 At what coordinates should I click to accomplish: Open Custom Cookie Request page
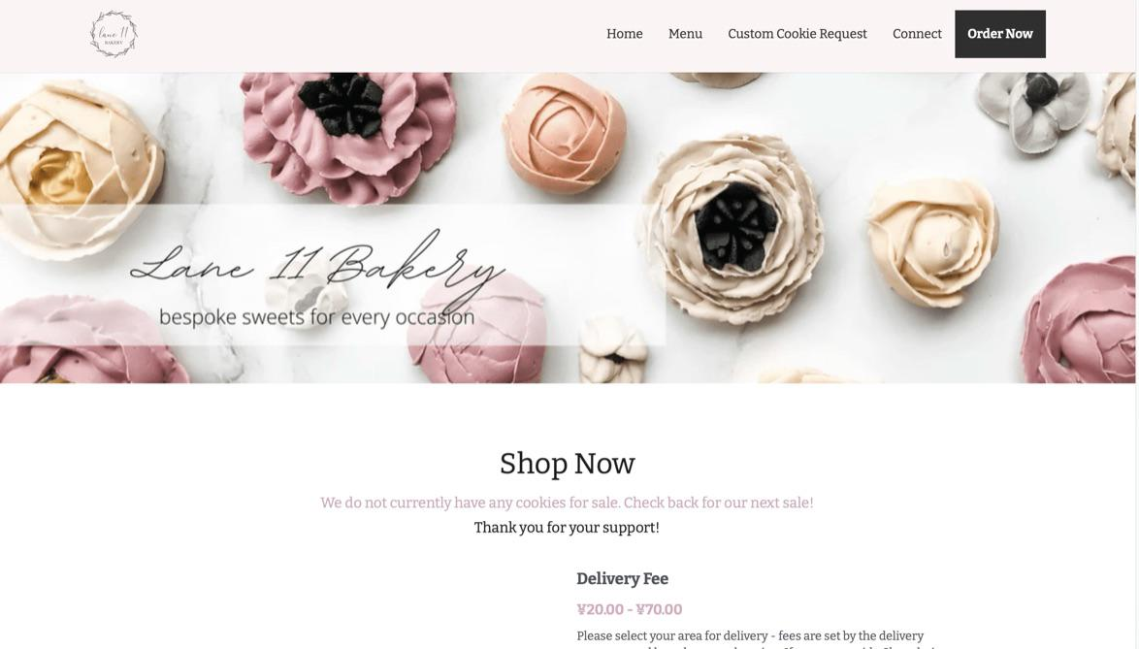pyautogui.click(x=797, y=34)
